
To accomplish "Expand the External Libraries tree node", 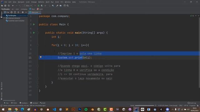I will pyautogui.click(x=4, y=18).
